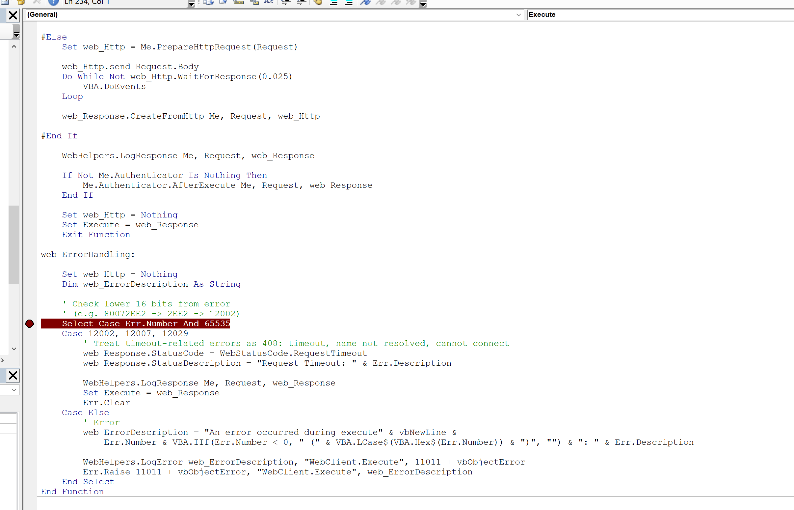The width and height of the screenshot is (794, 510).
Task: Click the Parameter Info icon
Action: click(254, 3)
